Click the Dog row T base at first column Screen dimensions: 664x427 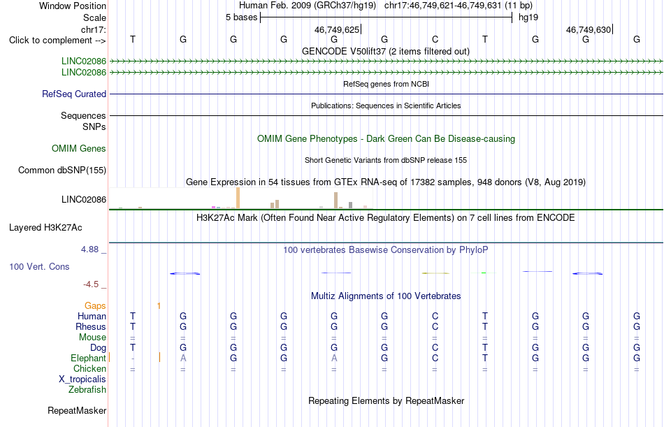133,348
